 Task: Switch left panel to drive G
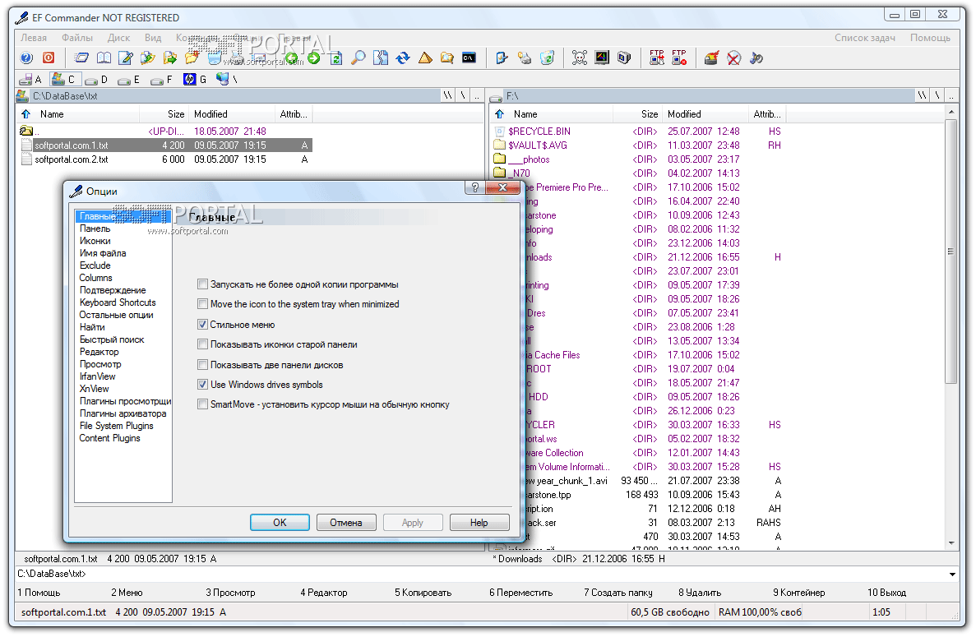pyautogui.click(x=195, y=80)
